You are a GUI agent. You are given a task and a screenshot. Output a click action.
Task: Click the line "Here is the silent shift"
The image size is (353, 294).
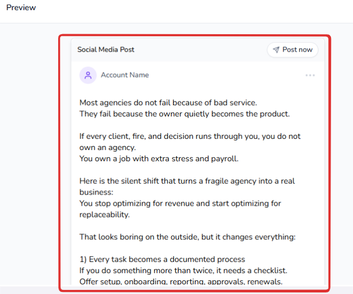[x=187, y=181]
